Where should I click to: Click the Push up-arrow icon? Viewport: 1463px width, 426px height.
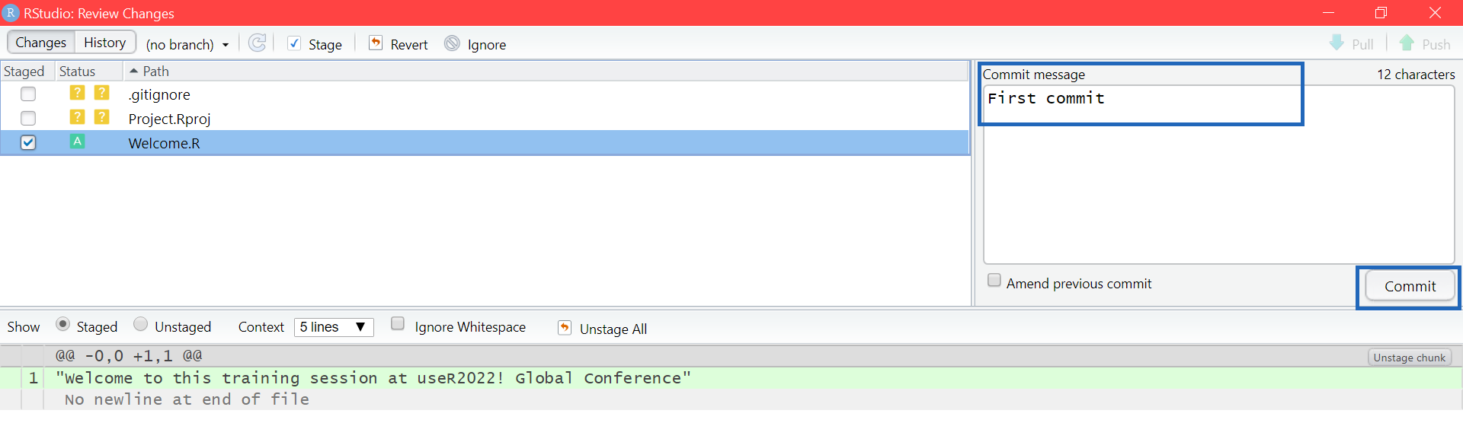[x=1407, y=43]
